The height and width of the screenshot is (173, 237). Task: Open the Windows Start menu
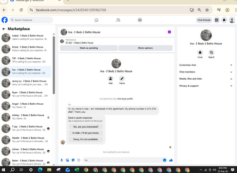pyautogui.click(x=3, y=170)
